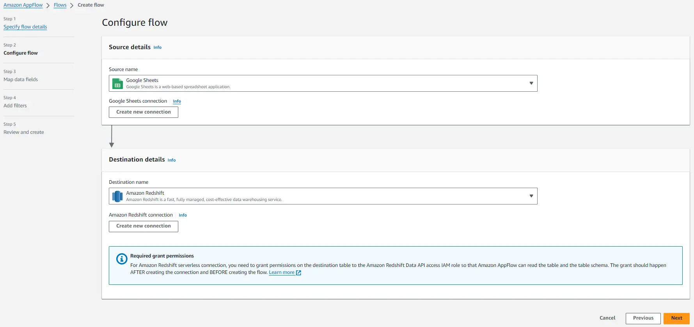Click 'Required grant permissions' heading text
The image size is (694, 327).
(162, 256)
